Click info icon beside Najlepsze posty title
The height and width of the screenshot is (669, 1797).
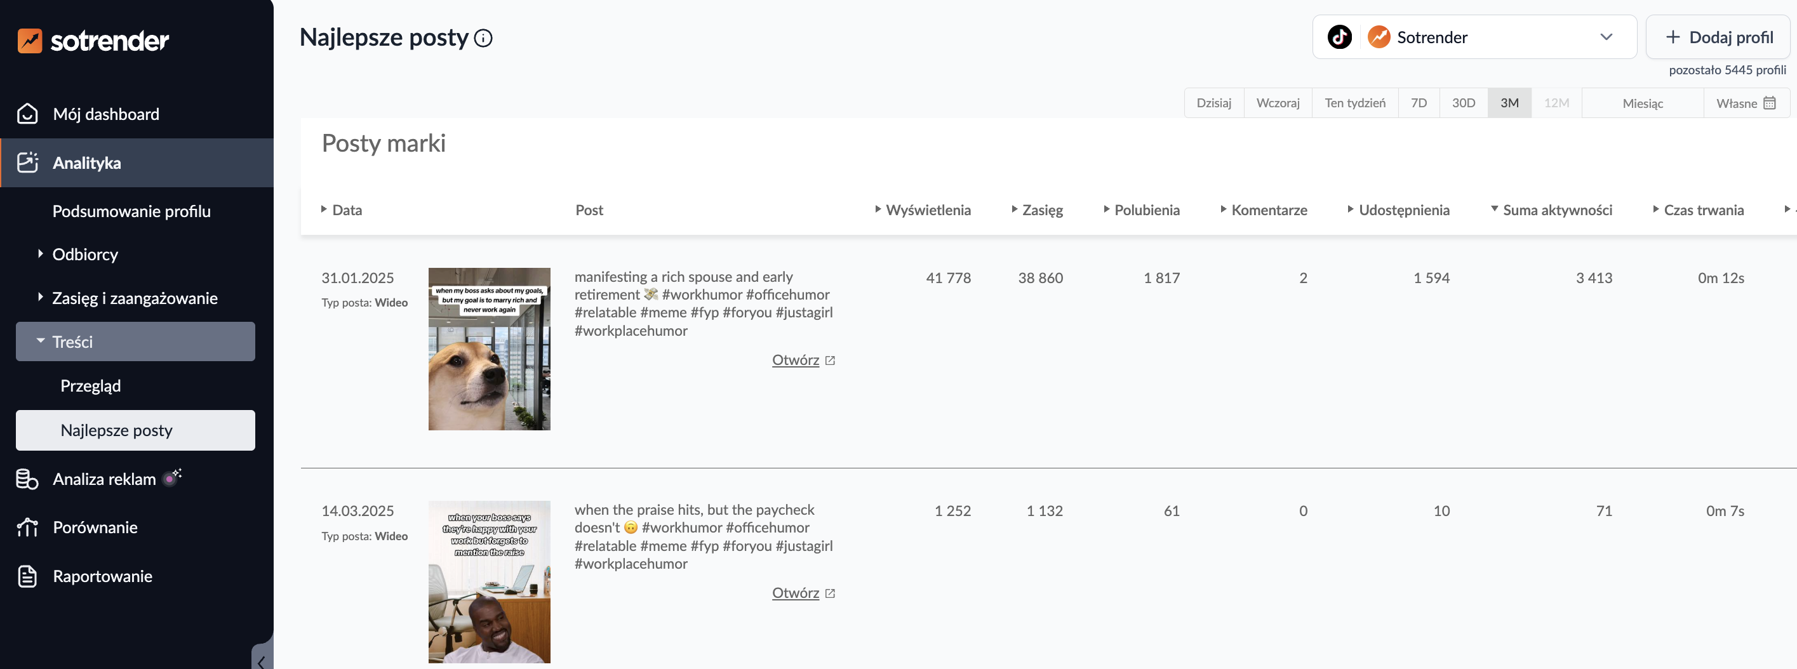[483, 38]
